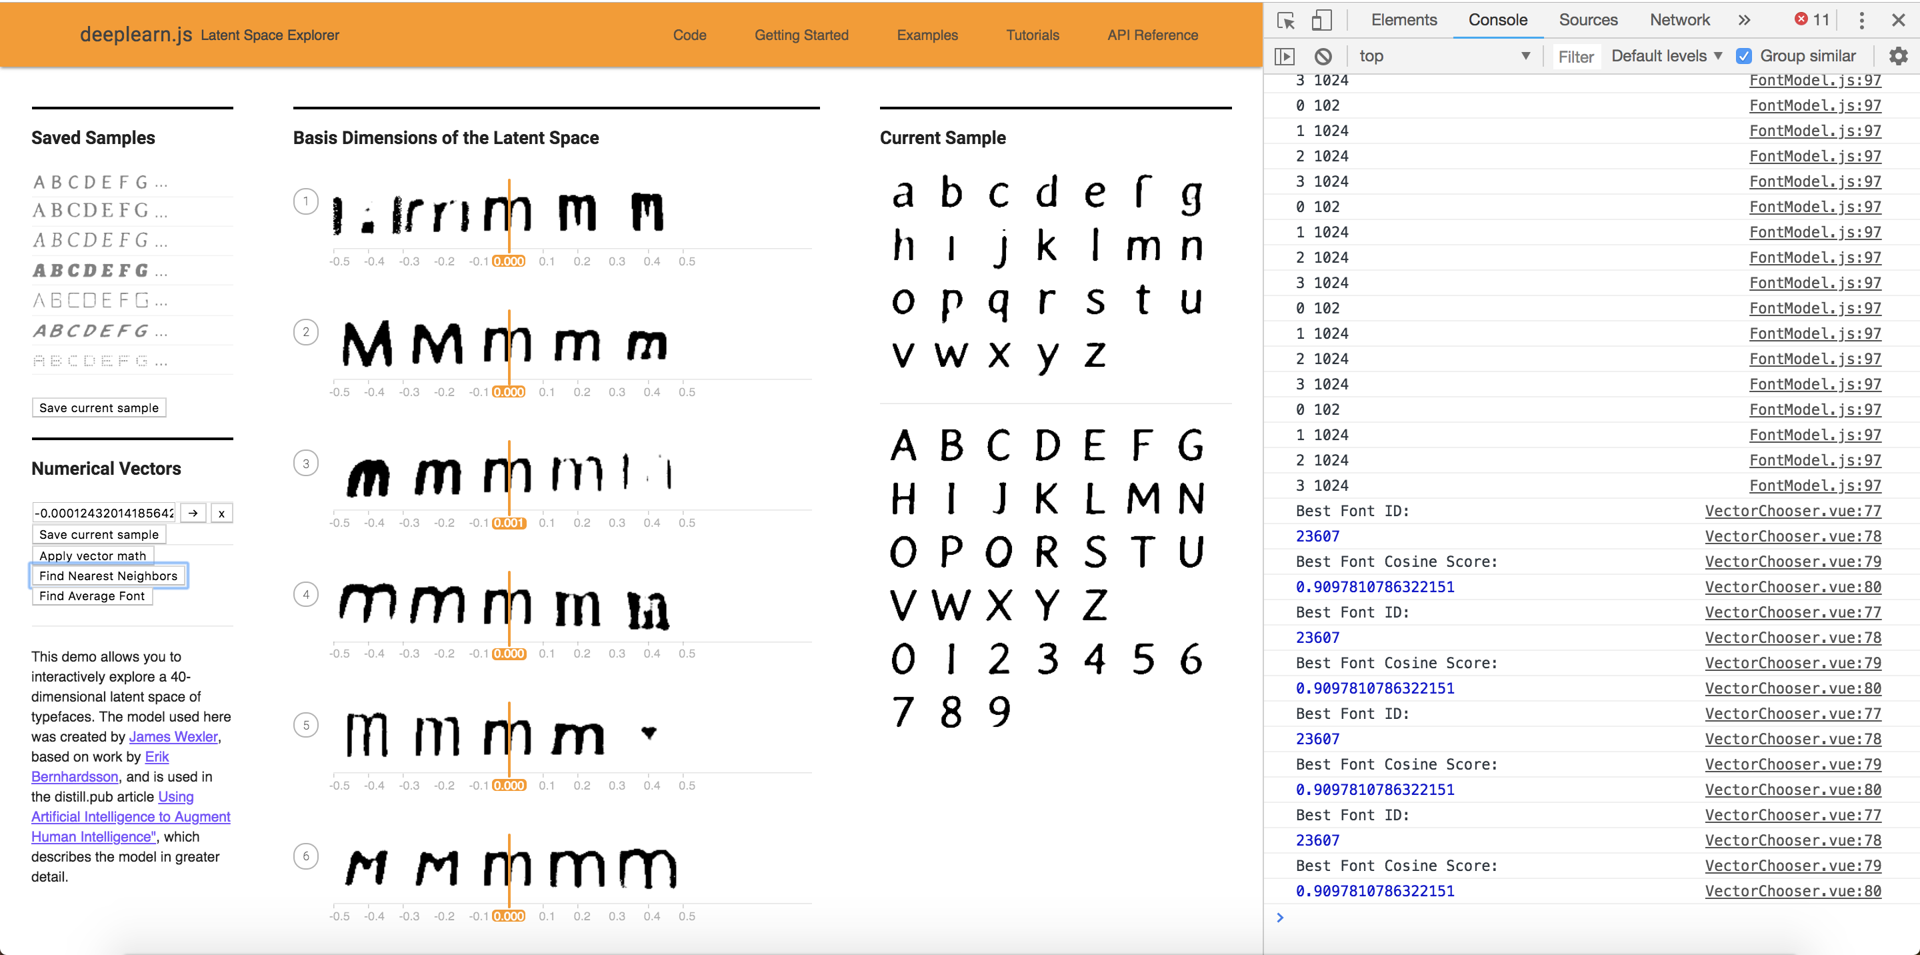Image resolution: width=1920 pixels, height=955 pixels.
Task: Select basis dimension circle number 5
Action: pyautogui.click(x=305, y=725)
